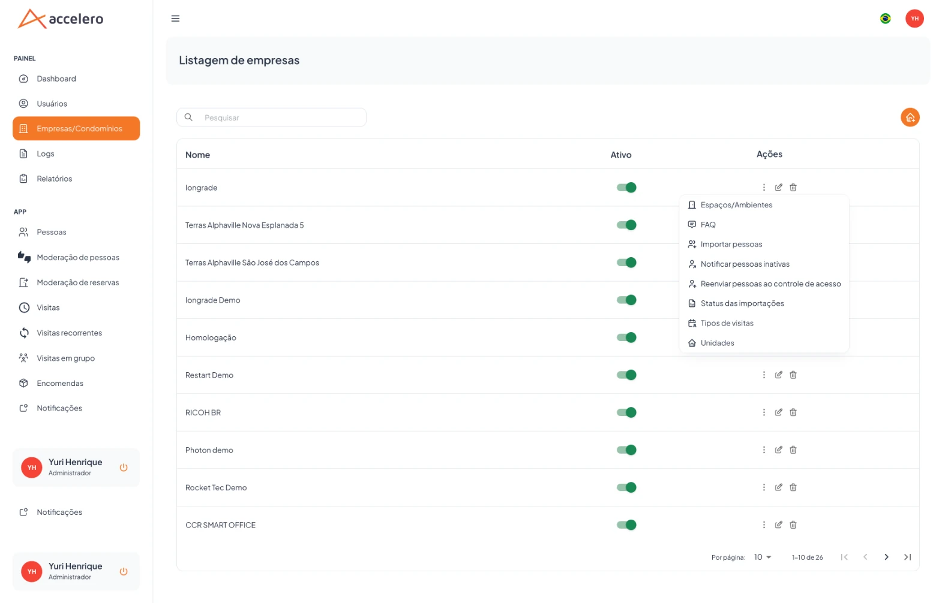Select Reenviar pessoas ao controle de acesso

point(764,284)
